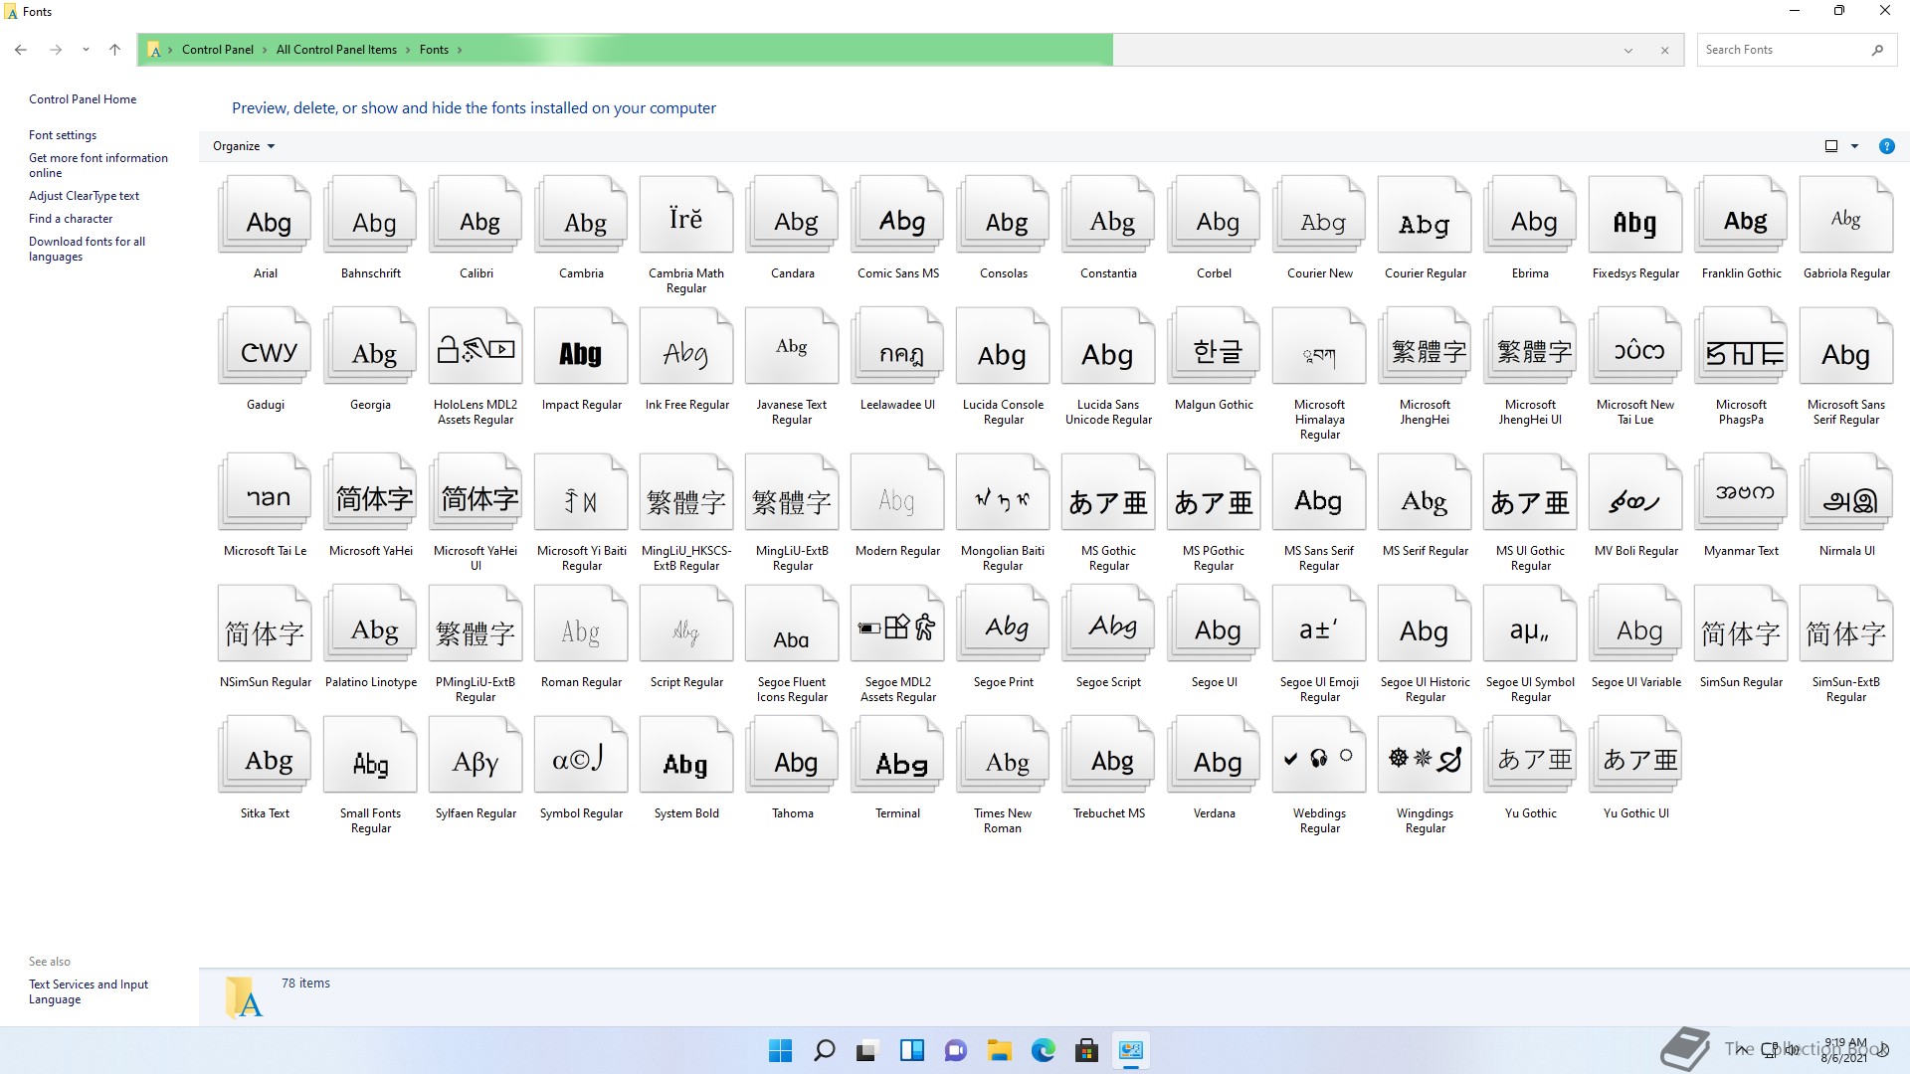This screenshot has width=1910, height=1074.
Task: Select the Myanmar Text font icon
Action: (x=1742, y=493)
